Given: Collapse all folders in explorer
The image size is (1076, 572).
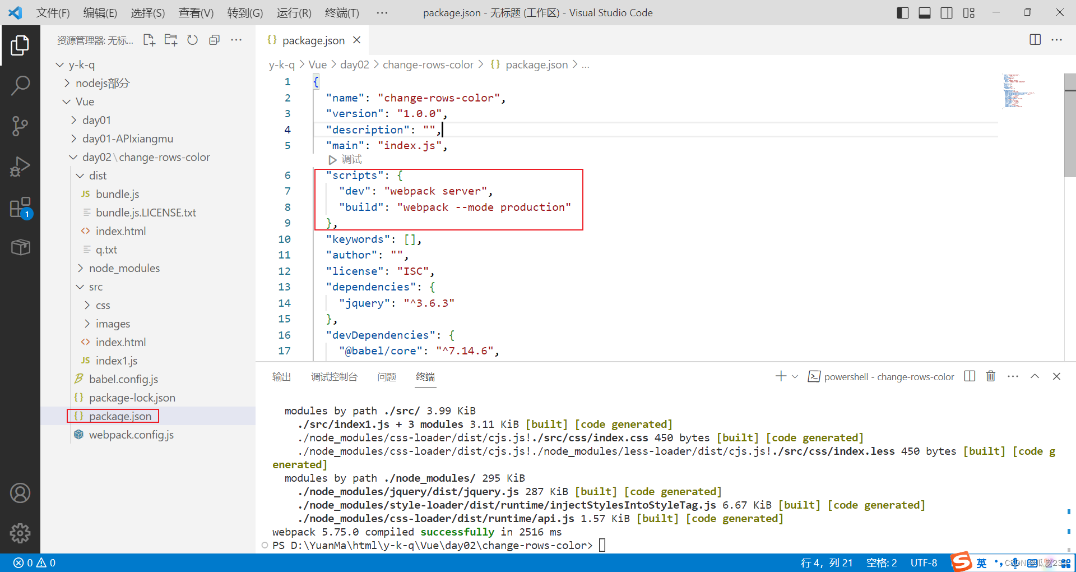Looking at the screenshot, I should 214,40.
